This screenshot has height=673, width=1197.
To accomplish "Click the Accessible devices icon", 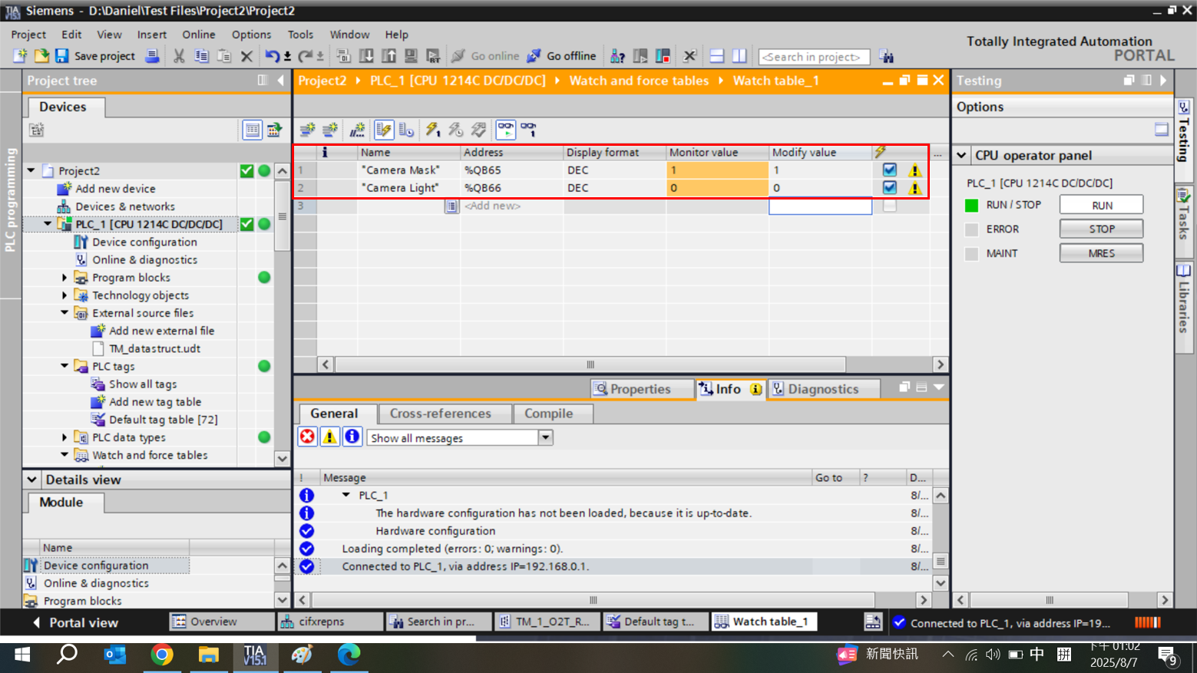I will [x=617, y=56].
